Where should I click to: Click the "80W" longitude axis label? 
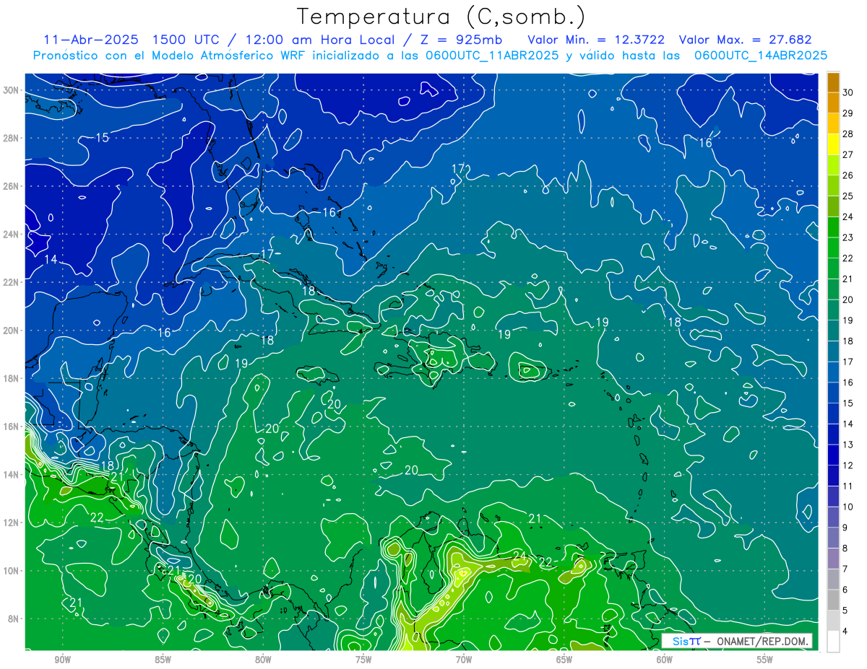coord(263,660)
